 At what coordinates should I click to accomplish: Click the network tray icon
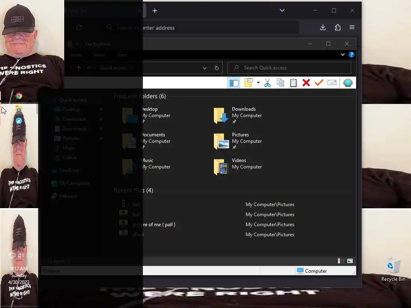click(x=12, y=255)
